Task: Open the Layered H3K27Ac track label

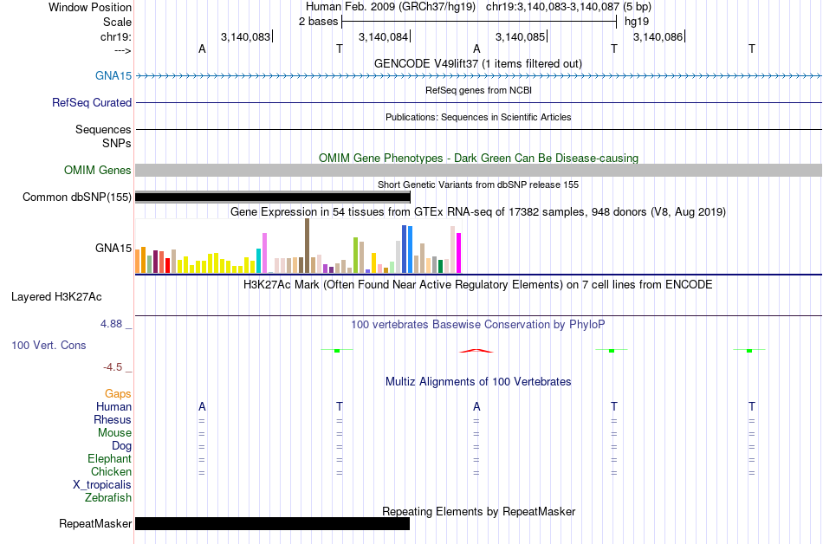Action: tap(56, 297)
